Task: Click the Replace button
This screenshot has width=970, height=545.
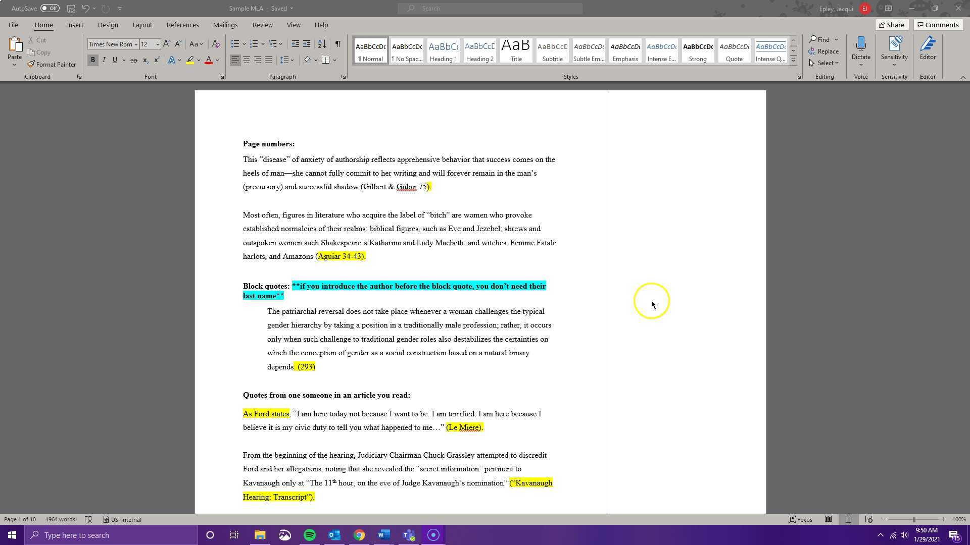Action: pos(823,51)
